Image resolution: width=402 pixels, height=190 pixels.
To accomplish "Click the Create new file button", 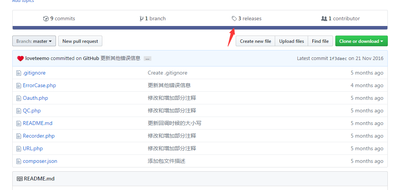I will [x=255, y=41].
